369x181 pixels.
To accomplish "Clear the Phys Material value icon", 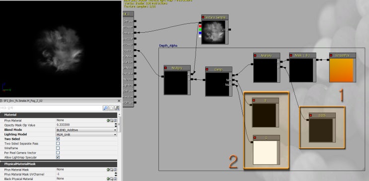I will [115, 121].
